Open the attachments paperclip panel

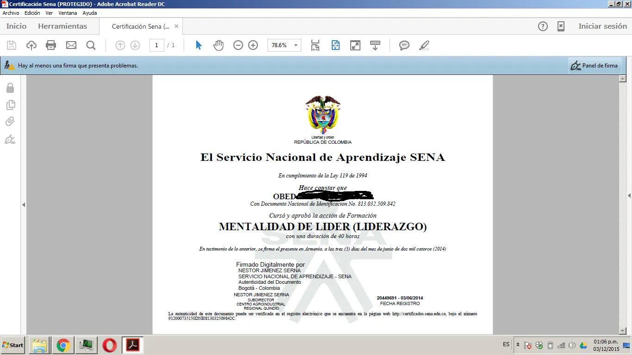point(10,122)
